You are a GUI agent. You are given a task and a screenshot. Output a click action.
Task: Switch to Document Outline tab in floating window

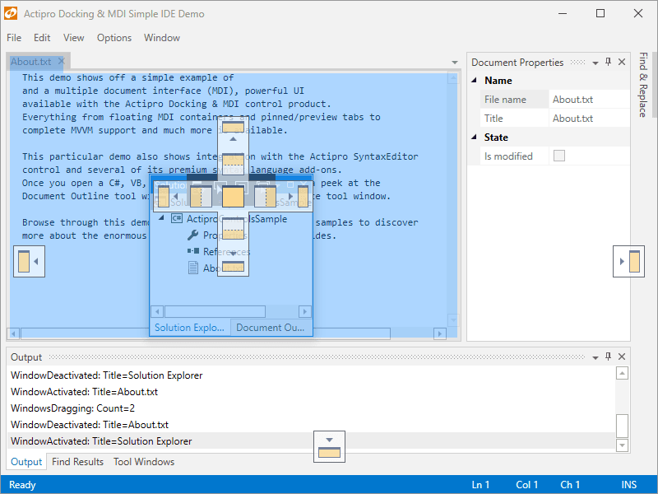tap(271, 328)
